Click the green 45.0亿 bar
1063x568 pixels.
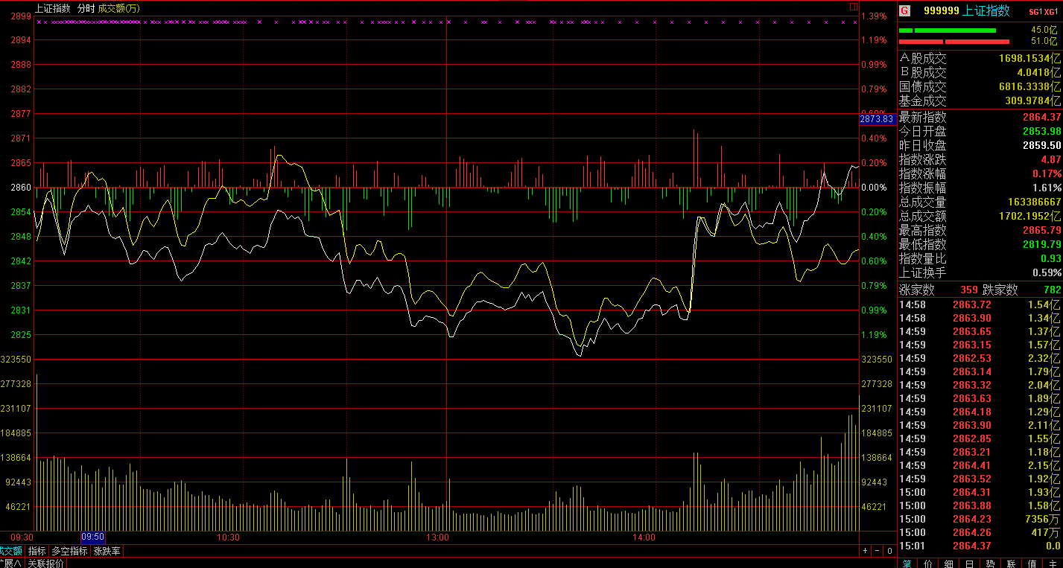pyautogui.click(x=948, y=31)
